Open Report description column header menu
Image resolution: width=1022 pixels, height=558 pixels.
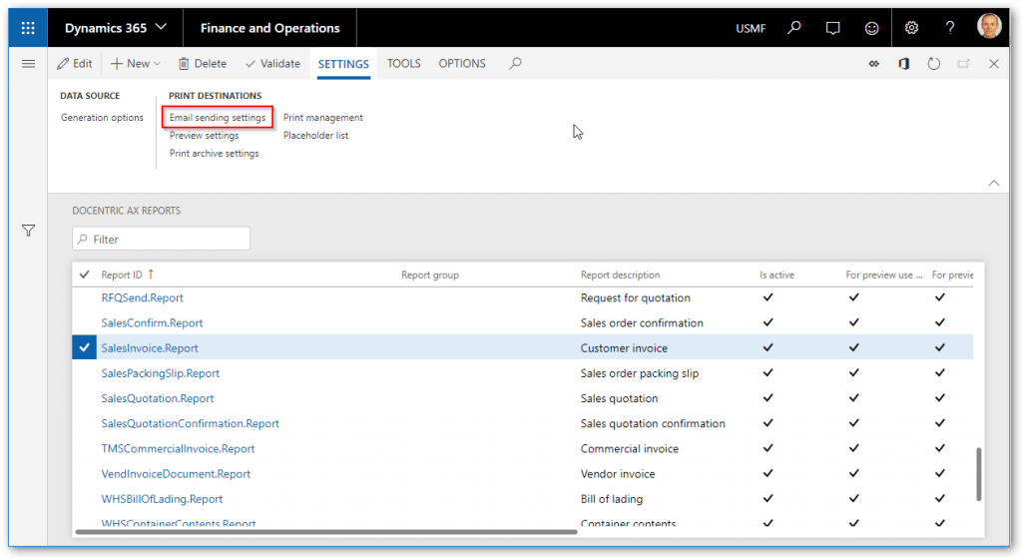pyautogui.click(x=620, y=275)
